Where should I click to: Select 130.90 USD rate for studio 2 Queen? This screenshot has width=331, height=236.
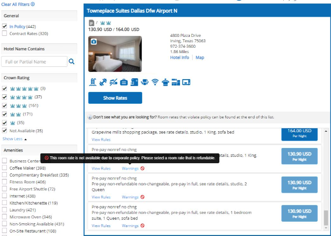[x=300, y=185]
